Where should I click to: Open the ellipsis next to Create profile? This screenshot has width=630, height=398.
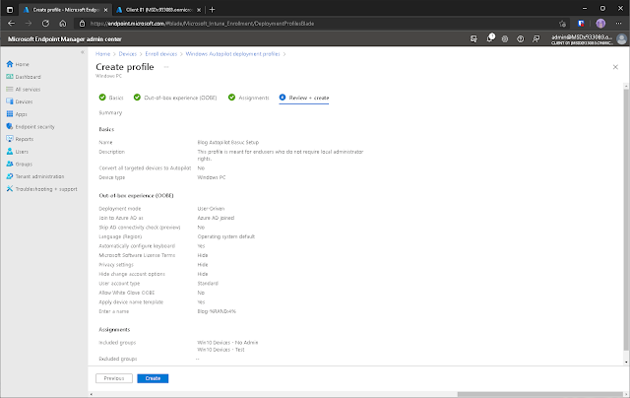[166, 67]
